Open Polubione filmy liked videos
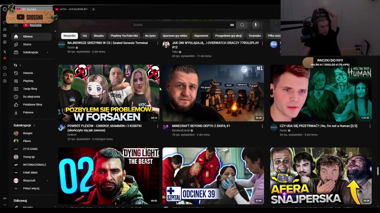 point(31,104)
